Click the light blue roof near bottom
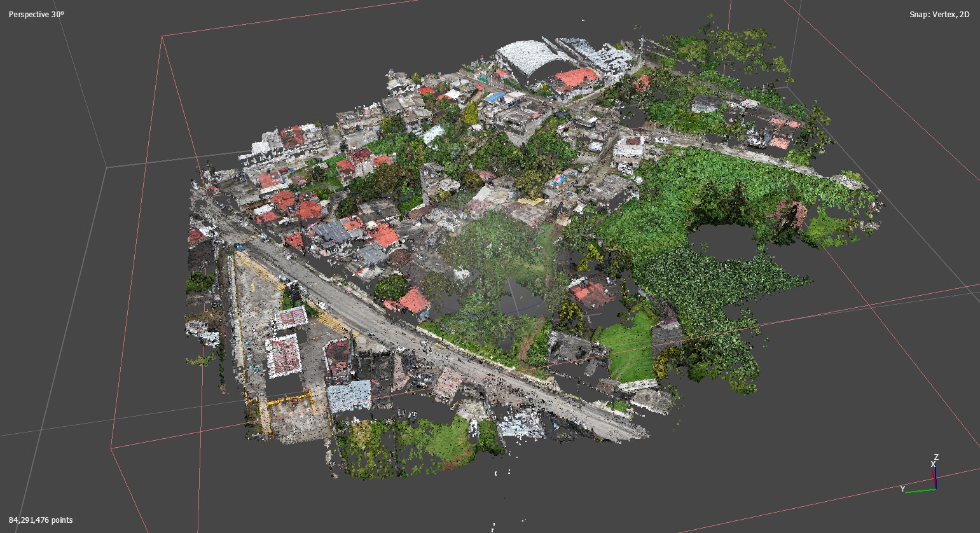 point(349,396)
